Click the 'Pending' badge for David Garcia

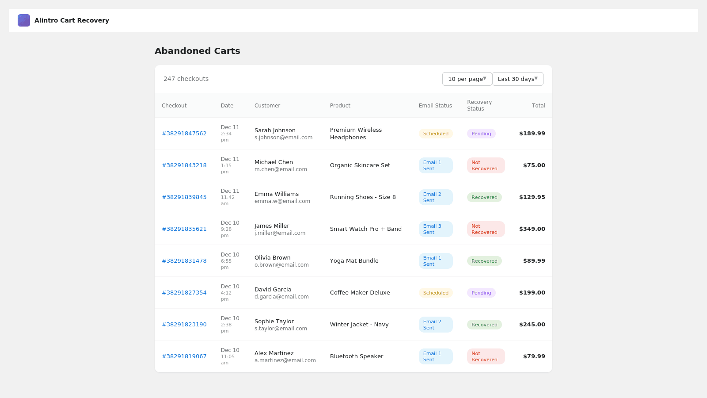click(x=481, y=292)
